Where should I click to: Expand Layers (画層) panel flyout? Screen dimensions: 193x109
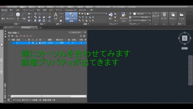[x=86, y=24]
